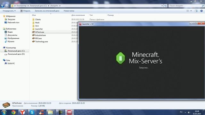The width and height of the screenshot is (205, 115).
Task: Click Записать на оптический диск
Action: click(x=47, y=11)
